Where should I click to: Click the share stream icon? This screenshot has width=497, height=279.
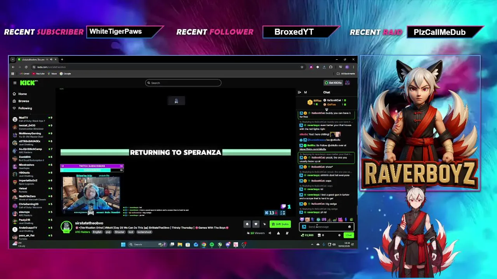point(270,233)
